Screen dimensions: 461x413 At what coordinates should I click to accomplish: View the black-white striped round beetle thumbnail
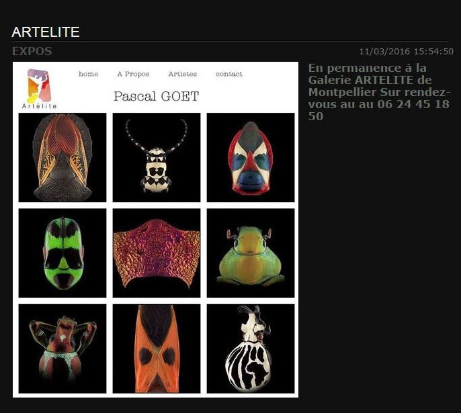click(x=251, y=349)
